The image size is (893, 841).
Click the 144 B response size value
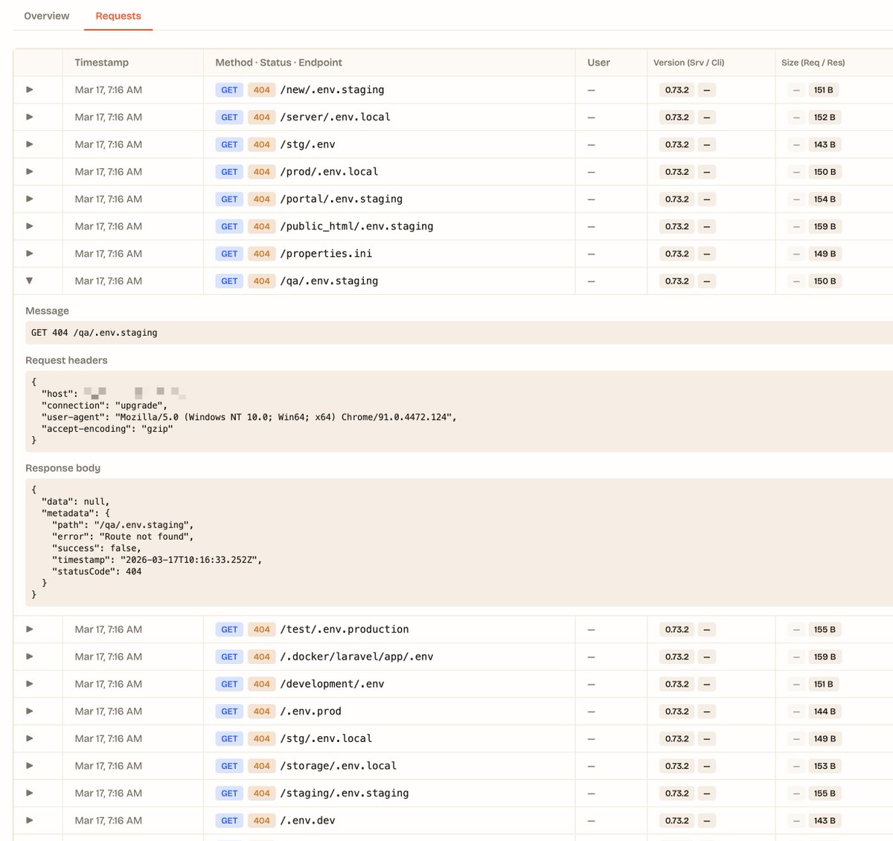pyautogui.click(x=825, y=711)
